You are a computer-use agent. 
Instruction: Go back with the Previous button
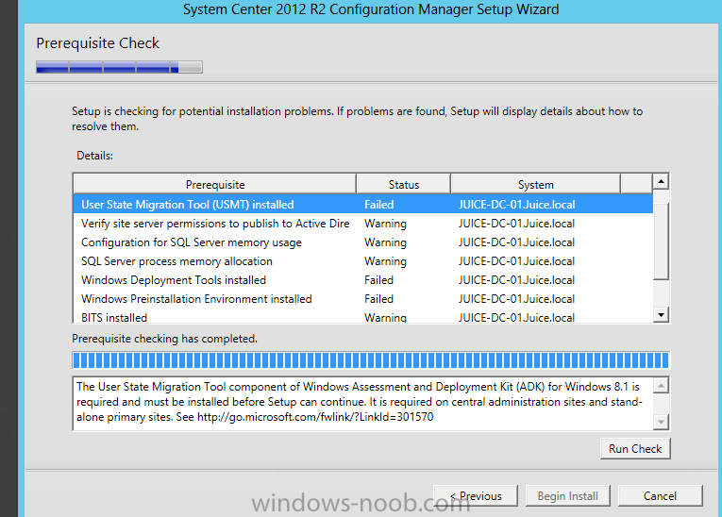[475, 496]
